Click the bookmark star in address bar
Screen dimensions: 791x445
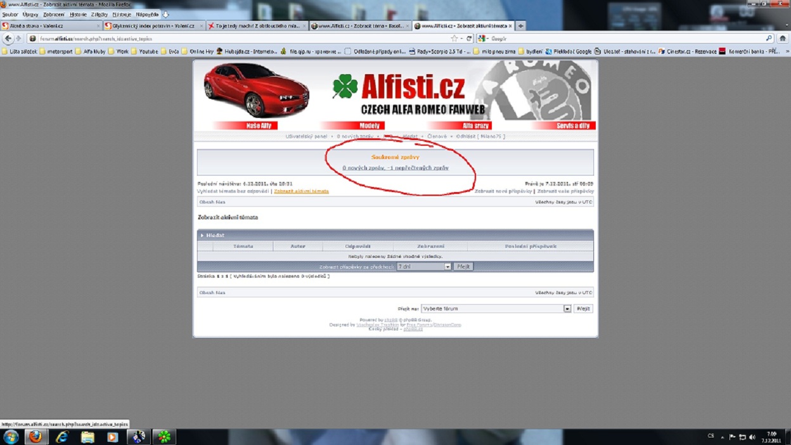click(454, 39)
